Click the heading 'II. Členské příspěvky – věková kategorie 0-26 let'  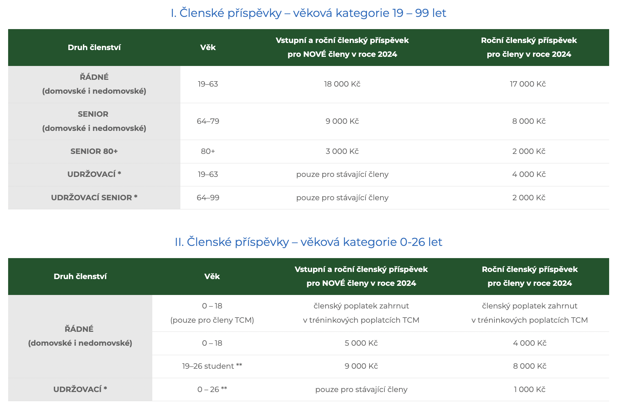[x=308, y=242]
